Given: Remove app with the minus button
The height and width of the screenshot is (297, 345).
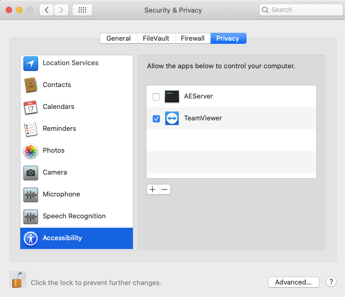Looking at the screenshot, I should coord(165,190).
